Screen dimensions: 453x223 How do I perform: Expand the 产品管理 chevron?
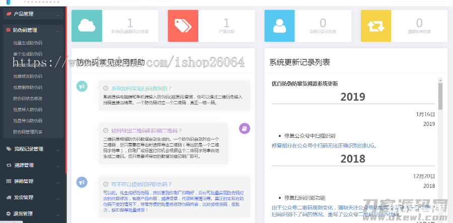click(58, 15)
